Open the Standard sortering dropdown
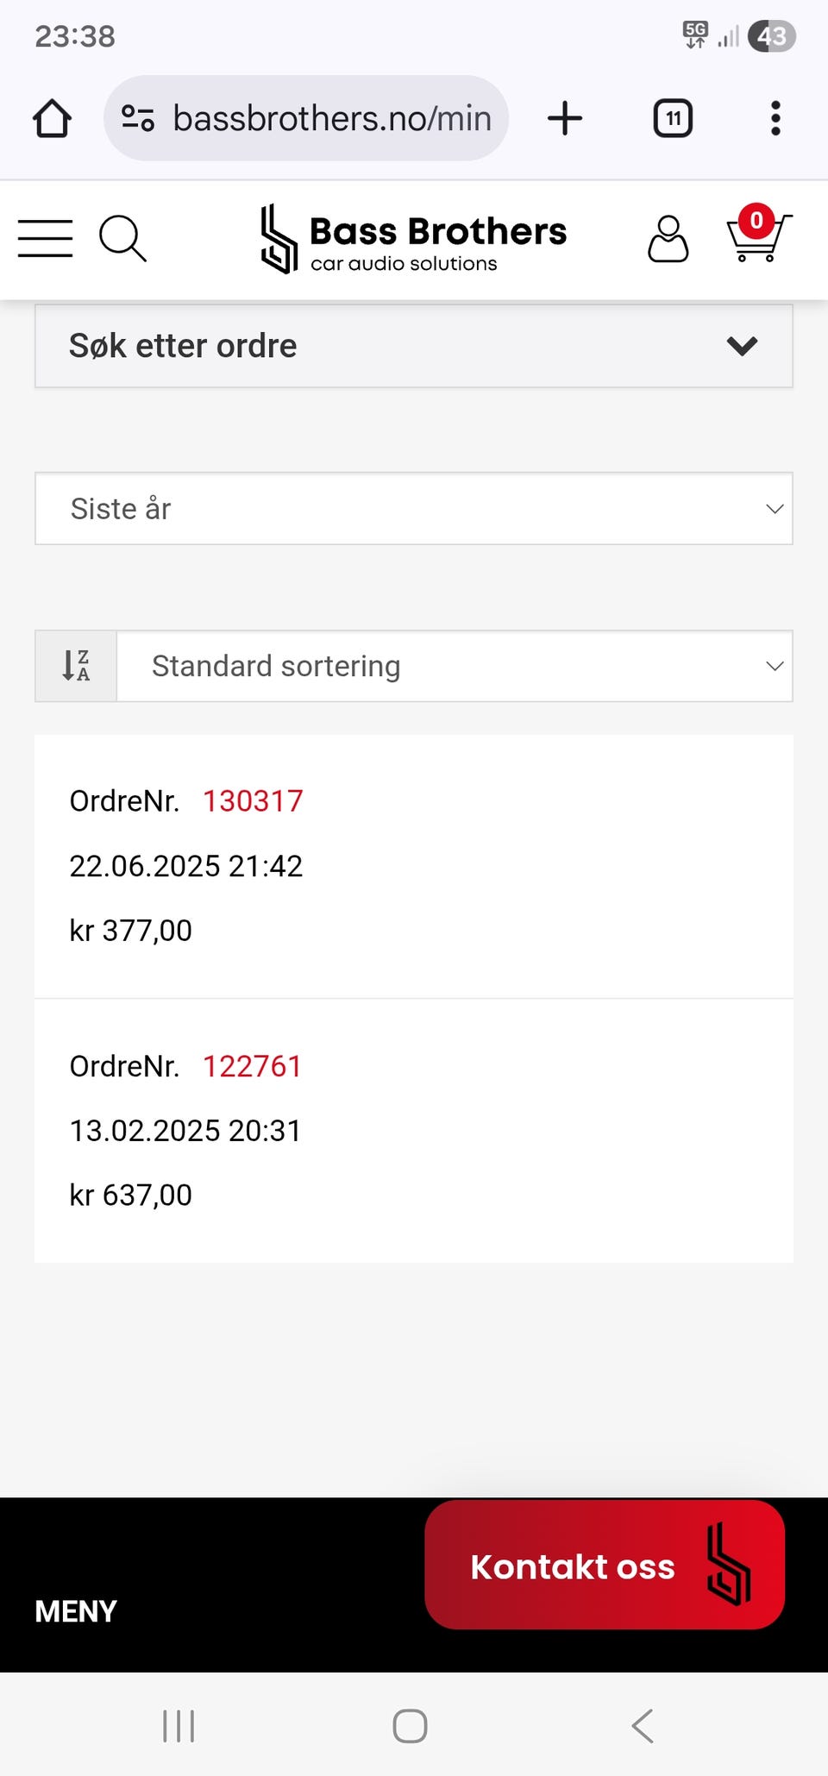 click(x=455, y=666)
